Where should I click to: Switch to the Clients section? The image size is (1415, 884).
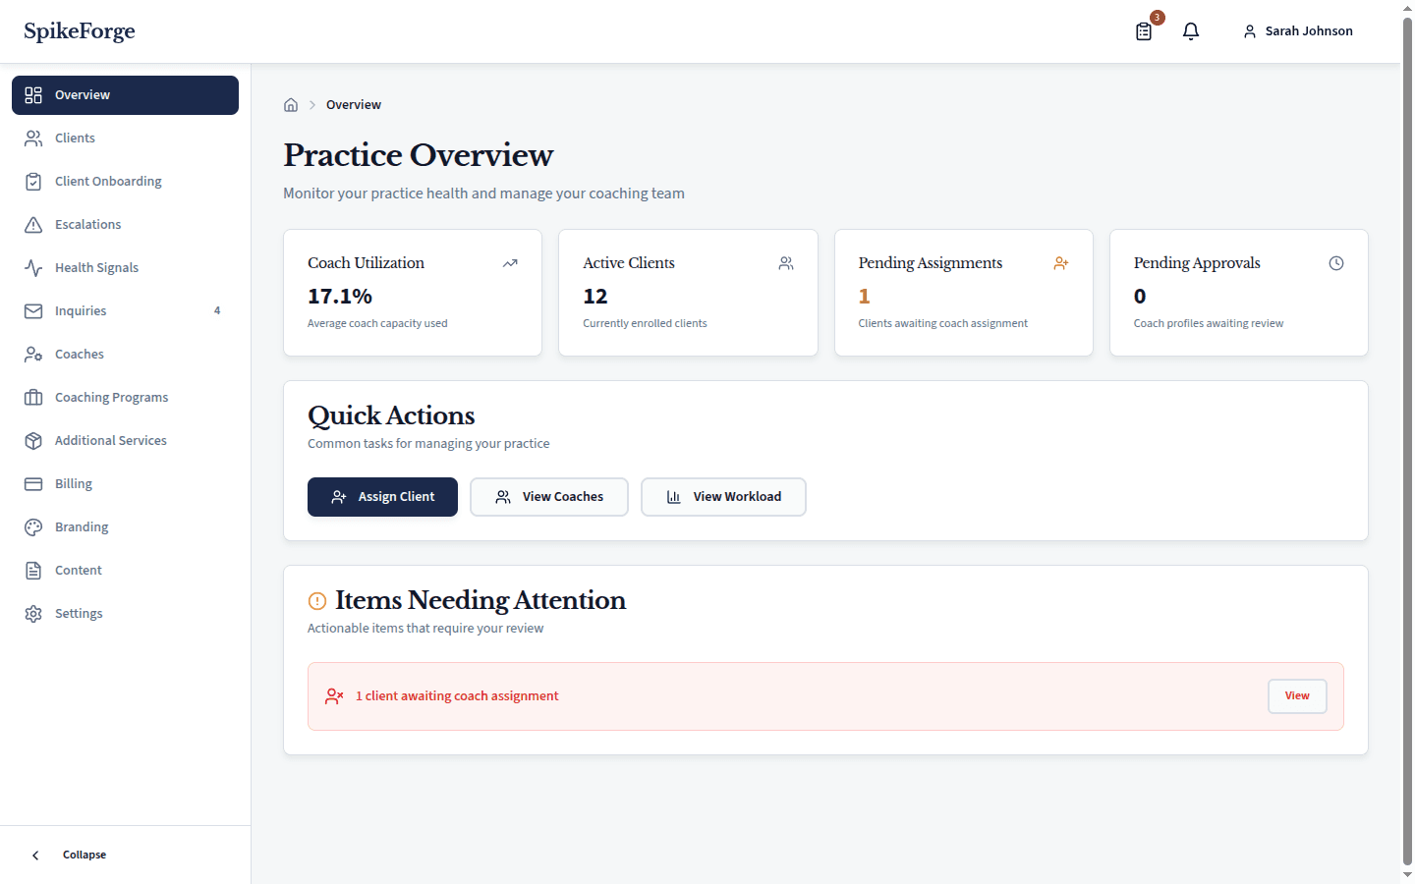pyautogui.click(x=77, y=138)
